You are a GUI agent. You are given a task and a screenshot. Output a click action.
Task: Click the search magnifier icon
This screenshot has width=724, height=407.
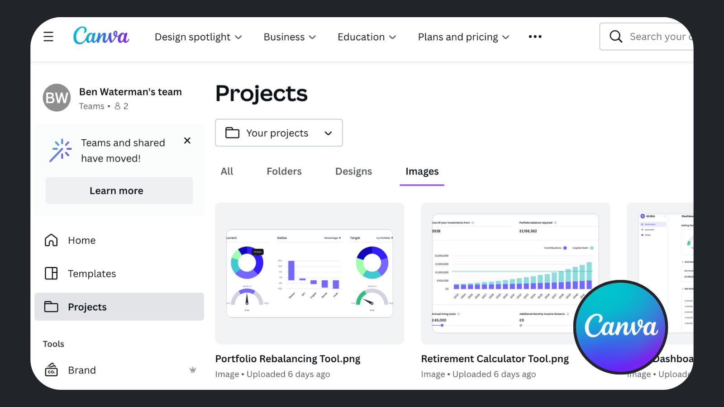(616, 36)
